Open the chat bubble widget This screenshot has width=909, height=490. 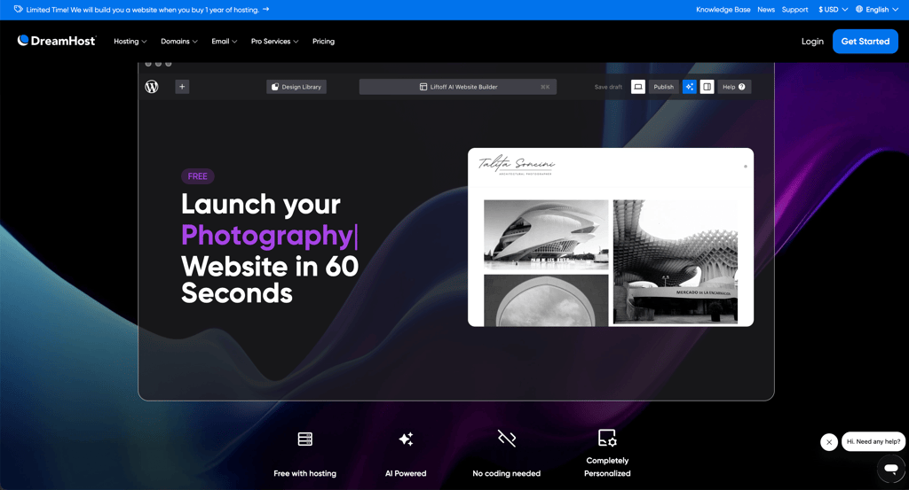pyautogui.click(x=891, y=468)
